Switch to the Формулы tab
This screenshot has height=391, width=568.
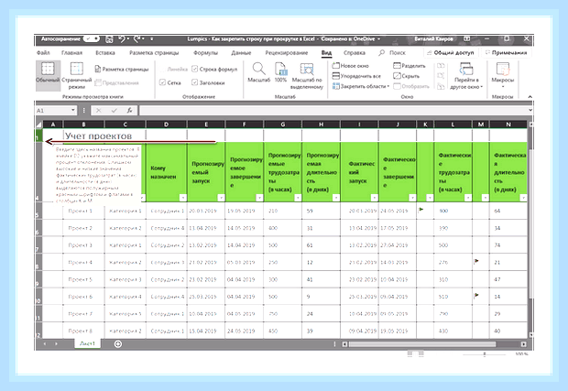coord(205,53)
